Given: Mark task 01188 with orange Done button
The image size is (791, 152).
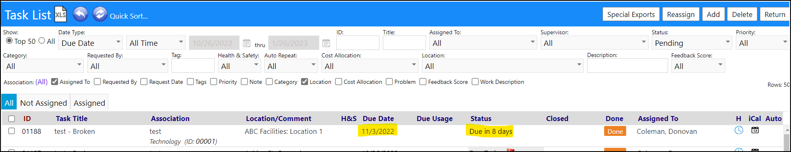Looking at the screenshot, I should [615, 131].
